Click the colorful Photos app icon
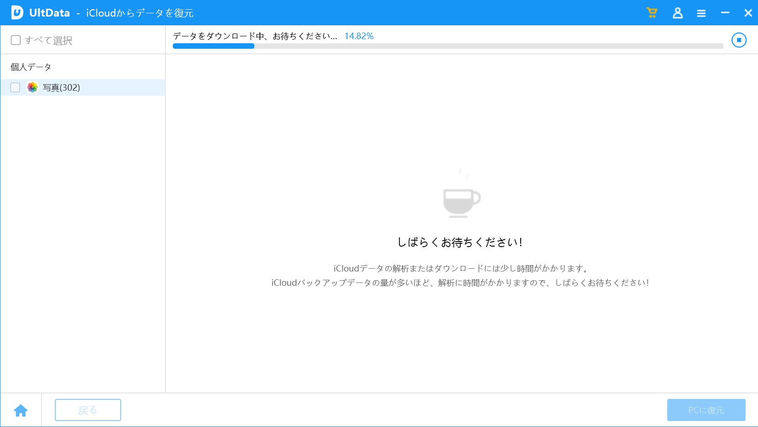This screenshot has width=758, height=427. pyautogui.click(x=32, y=87)
